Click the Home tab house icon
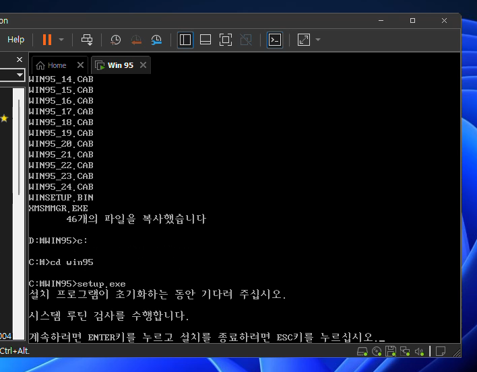The width and height of the screenshot is (477, 372). (x=40, y=65)
